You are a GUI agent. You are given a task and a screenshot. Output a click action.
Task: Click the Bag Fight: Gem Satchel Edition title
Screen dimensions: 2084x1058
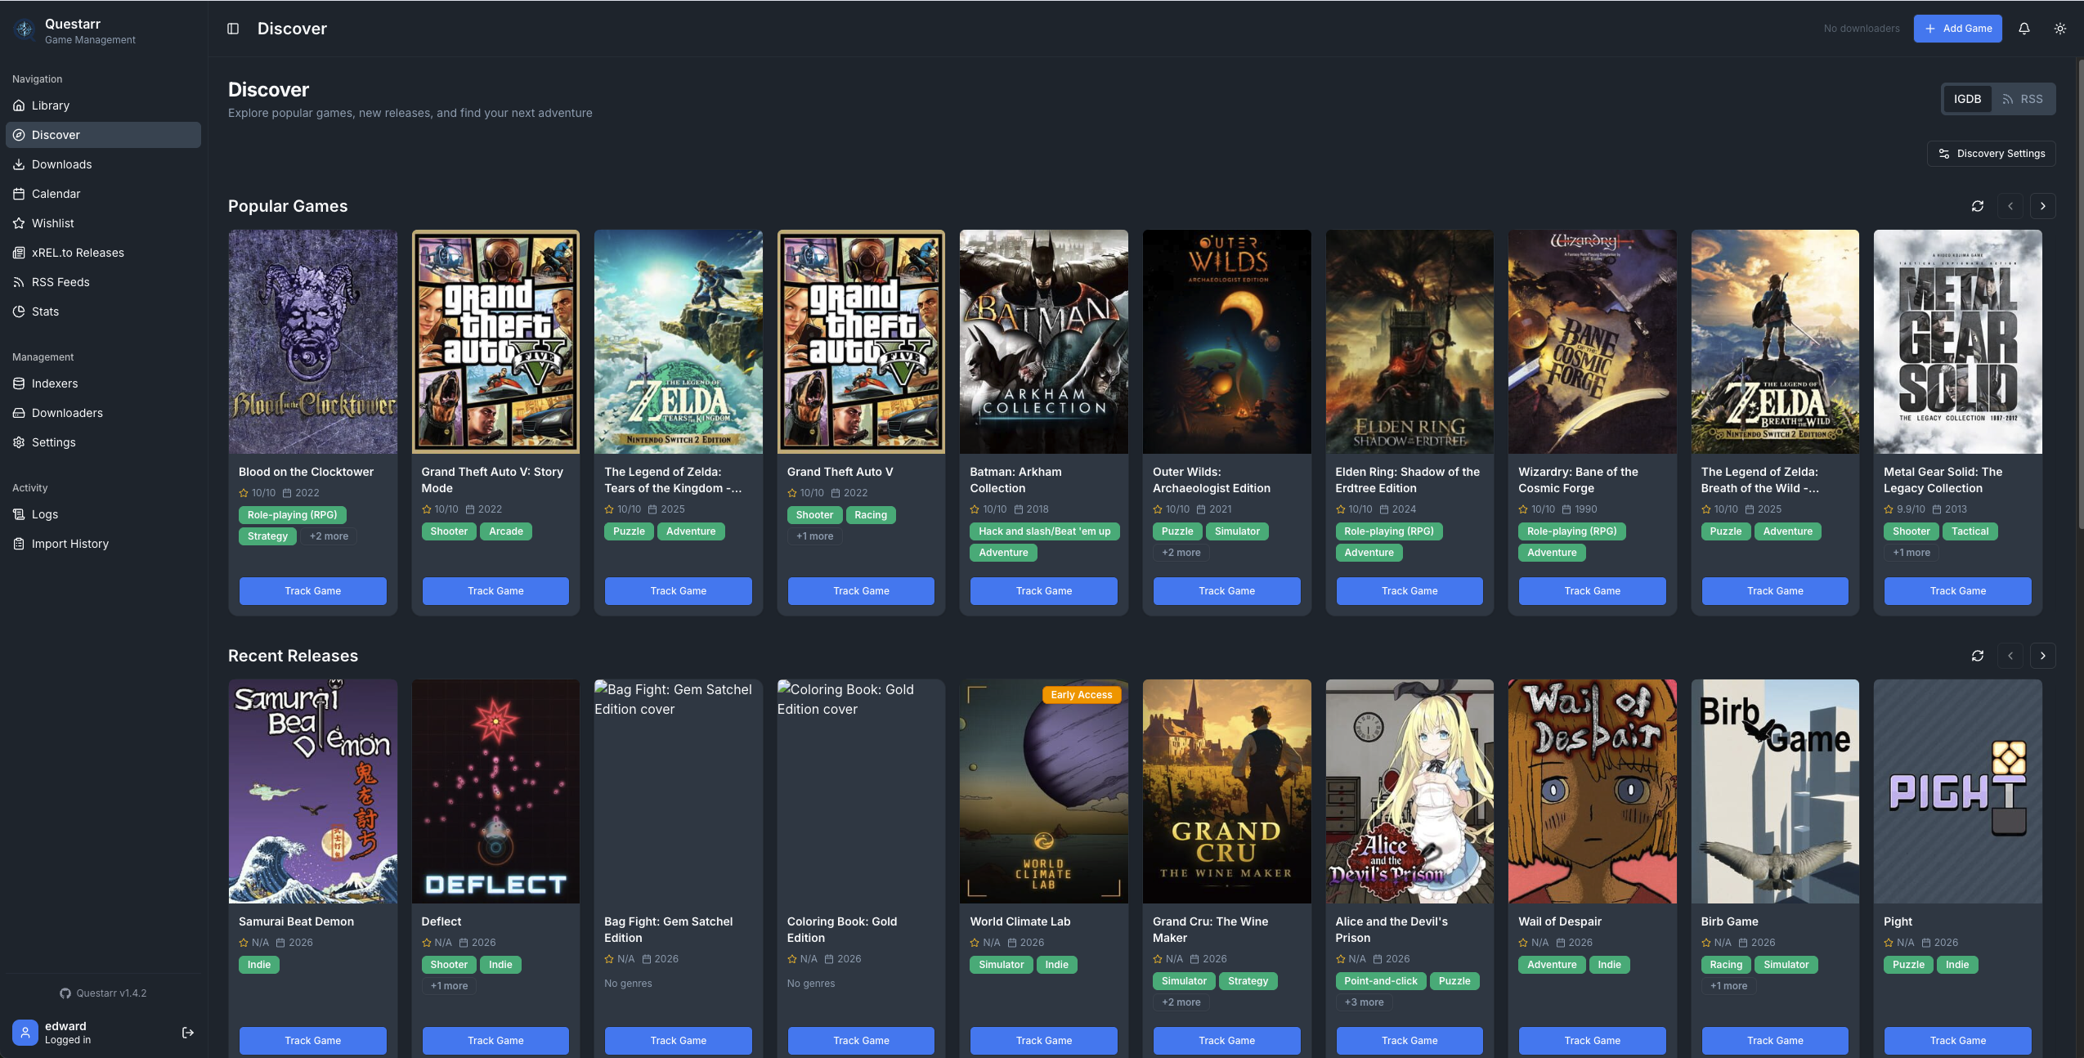coord(669,930)
